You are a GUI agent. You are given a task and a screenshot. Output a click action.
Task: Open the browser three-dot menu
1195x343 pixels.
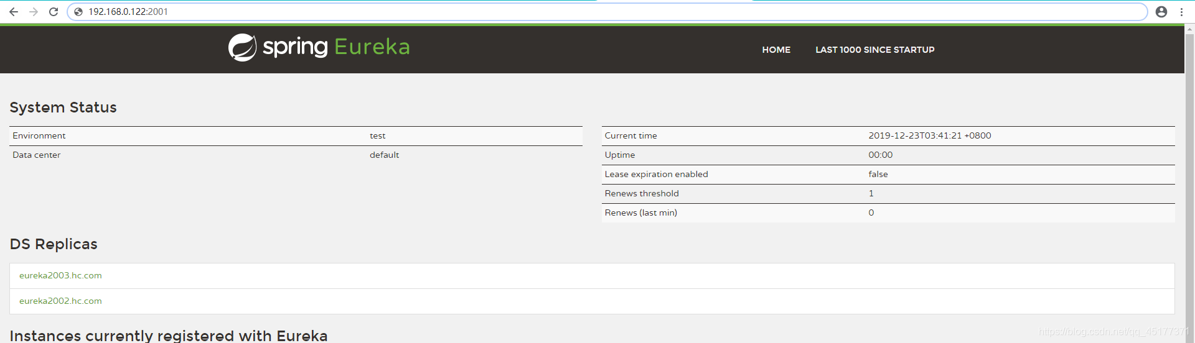[1181, 12]
